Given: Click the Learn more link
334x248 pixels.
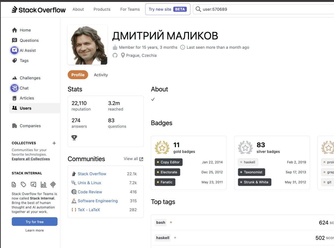Looking at the screenshot, I should pyautogui.click(x=35, y=230).
